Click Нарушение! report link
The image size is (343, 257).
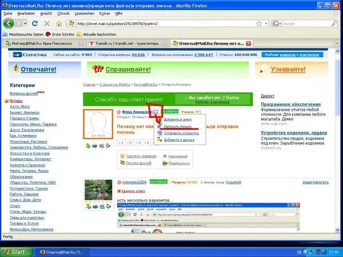[x=178, y=156]
